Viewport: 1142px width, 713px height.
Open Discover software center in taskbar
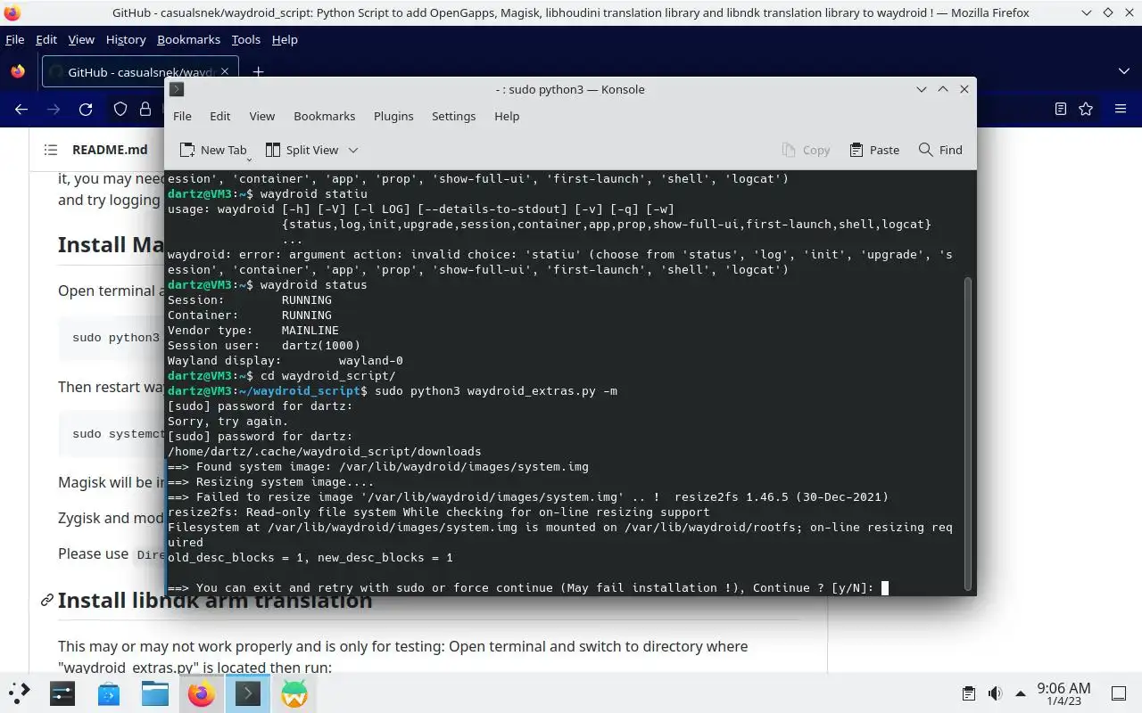(109, 693)
